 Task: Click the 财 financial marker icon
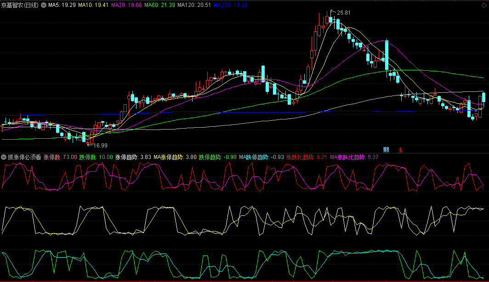386,150
